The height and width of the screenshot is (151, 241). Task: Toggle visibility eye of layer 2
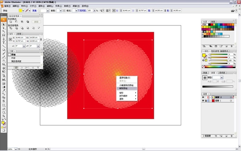(x=203, y=97)
